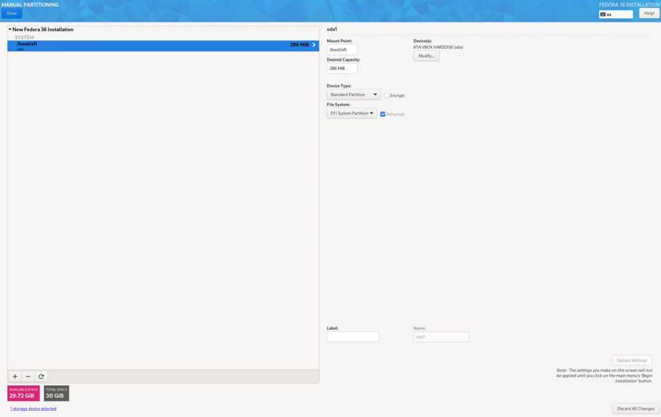Click Discard All Changes

[635, 408]
